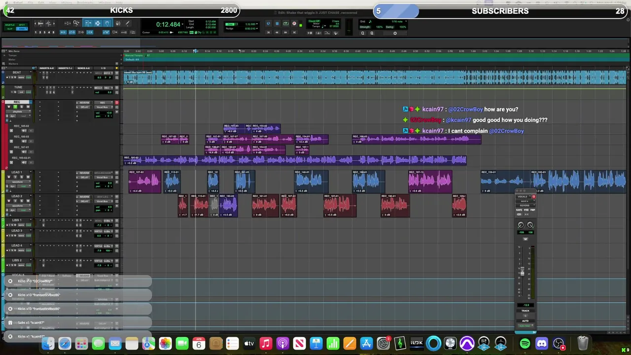
Task: Toggle Grid edit mode button
Action: click(22, 29)
